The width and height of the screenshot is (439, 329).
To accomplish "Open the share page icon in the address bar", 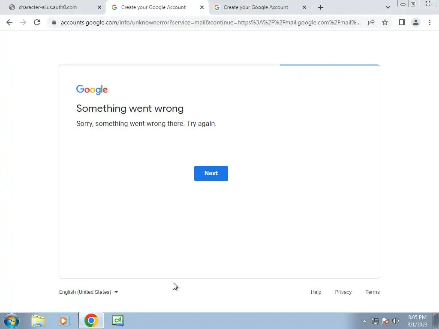I will [x=371, y=22].
